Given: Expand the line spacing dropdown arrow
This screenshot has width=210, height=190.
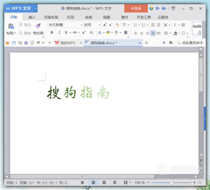Looking at the screenshot, I should 170,33.
